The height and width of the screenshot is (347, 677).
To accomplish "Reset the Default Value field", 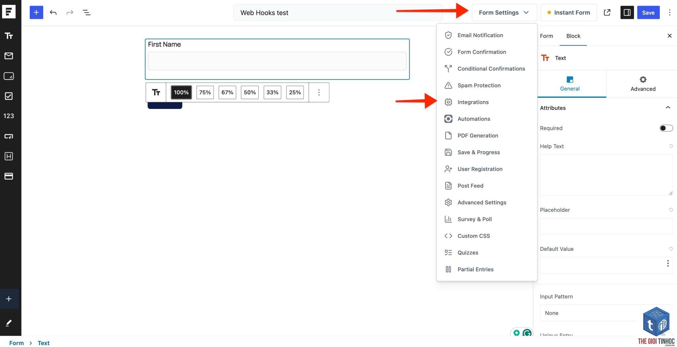I will click(x=671, y=249).
